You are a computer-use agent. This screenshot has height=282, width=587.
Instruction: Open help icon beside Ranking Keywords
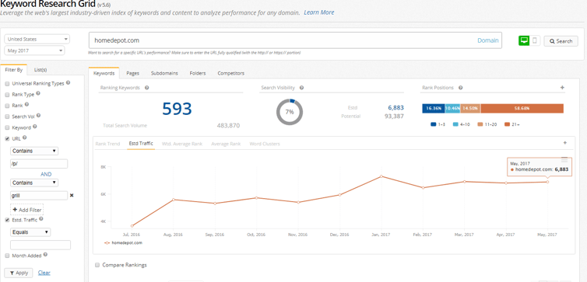[146, 88]
